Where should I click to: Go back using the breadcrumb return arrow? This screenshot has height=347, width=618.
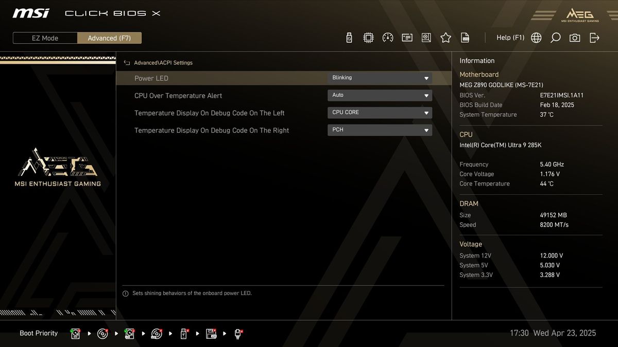pyautogui.click(x=127, y=63)
